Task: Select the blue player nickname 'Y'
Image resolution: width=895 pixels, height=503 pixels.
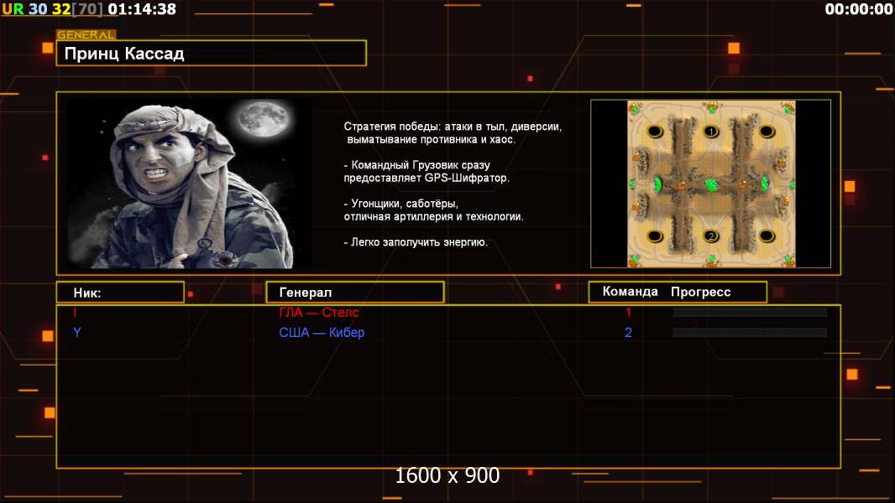Action: 77,332
